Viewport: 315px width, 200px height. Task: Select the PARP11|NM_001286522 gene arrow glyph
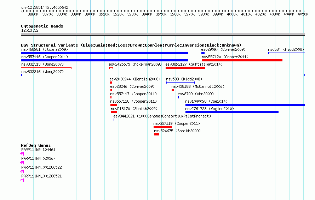click(x=22, y=171)
